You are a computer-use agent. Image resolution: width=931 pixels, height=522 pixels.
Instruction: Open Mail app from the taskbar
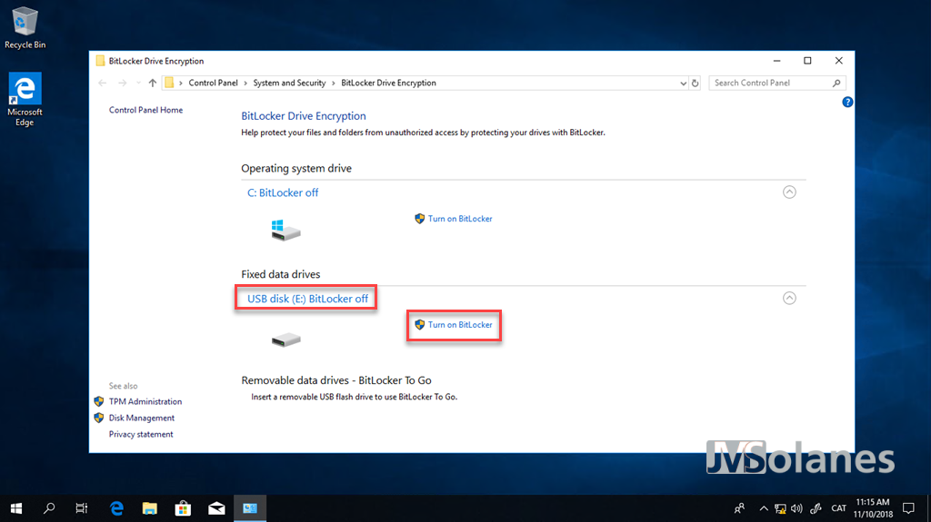[216, 508]
